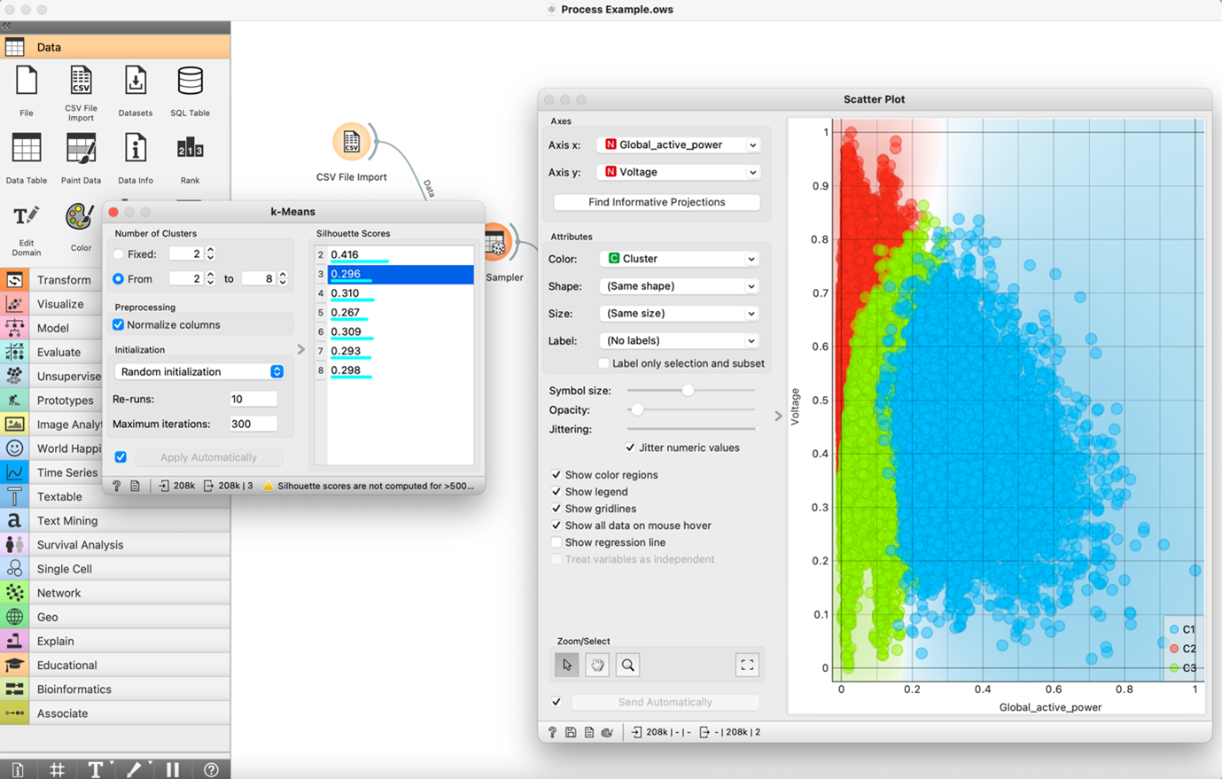Click the CSV File Import widget icon
This screenshot has height=779, width=1222.
[81, 82]
